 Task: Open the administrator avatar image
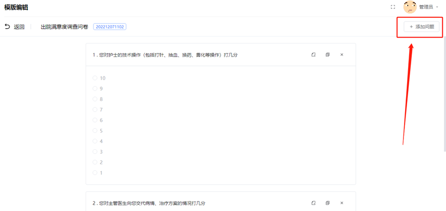[x=410, y=7]
